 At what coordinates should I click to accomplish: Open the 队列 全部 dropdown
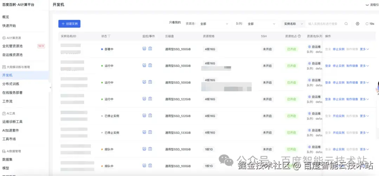coord(261,24)
